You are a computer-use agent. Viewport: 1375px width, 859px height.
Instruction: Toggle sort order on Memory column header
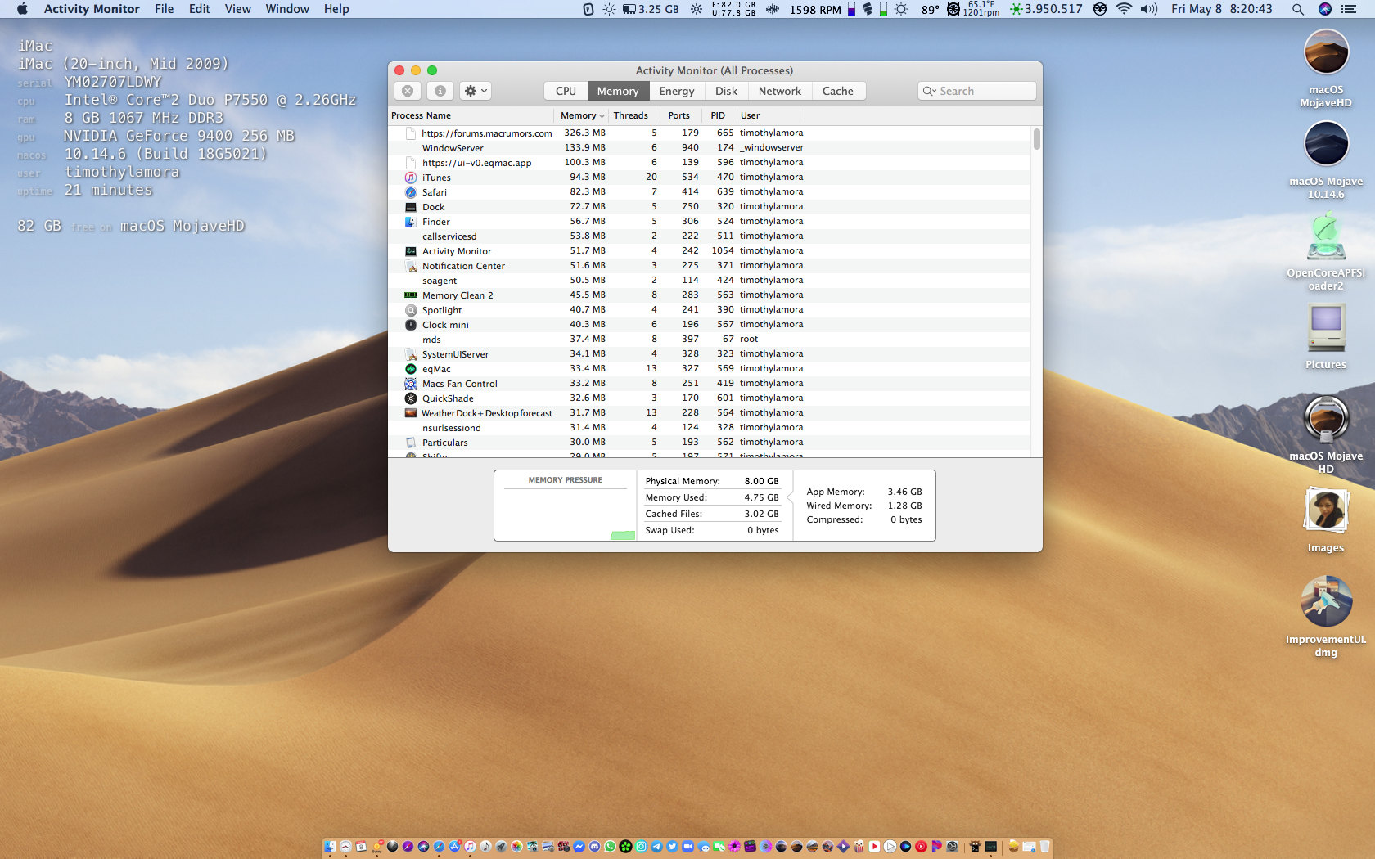pyautogui.click(x=581, y=115)
